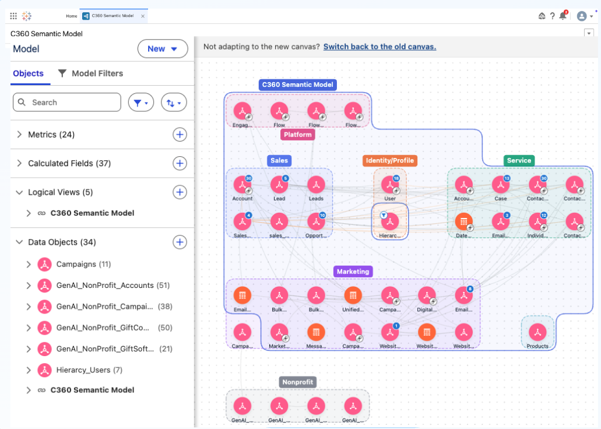601x429 pixels.
Task: Select the C360 Semantic Model group label
Action: [298, 85]
